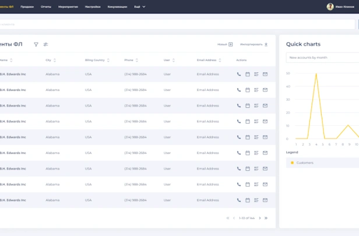Jump to the first page with the double left arrow
Viewport: 359px width, 236px height.
click(228, 218)
